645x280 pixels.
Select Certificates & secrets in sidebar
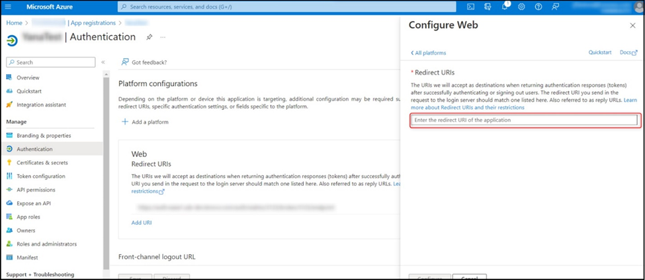(x=42, y=162)
